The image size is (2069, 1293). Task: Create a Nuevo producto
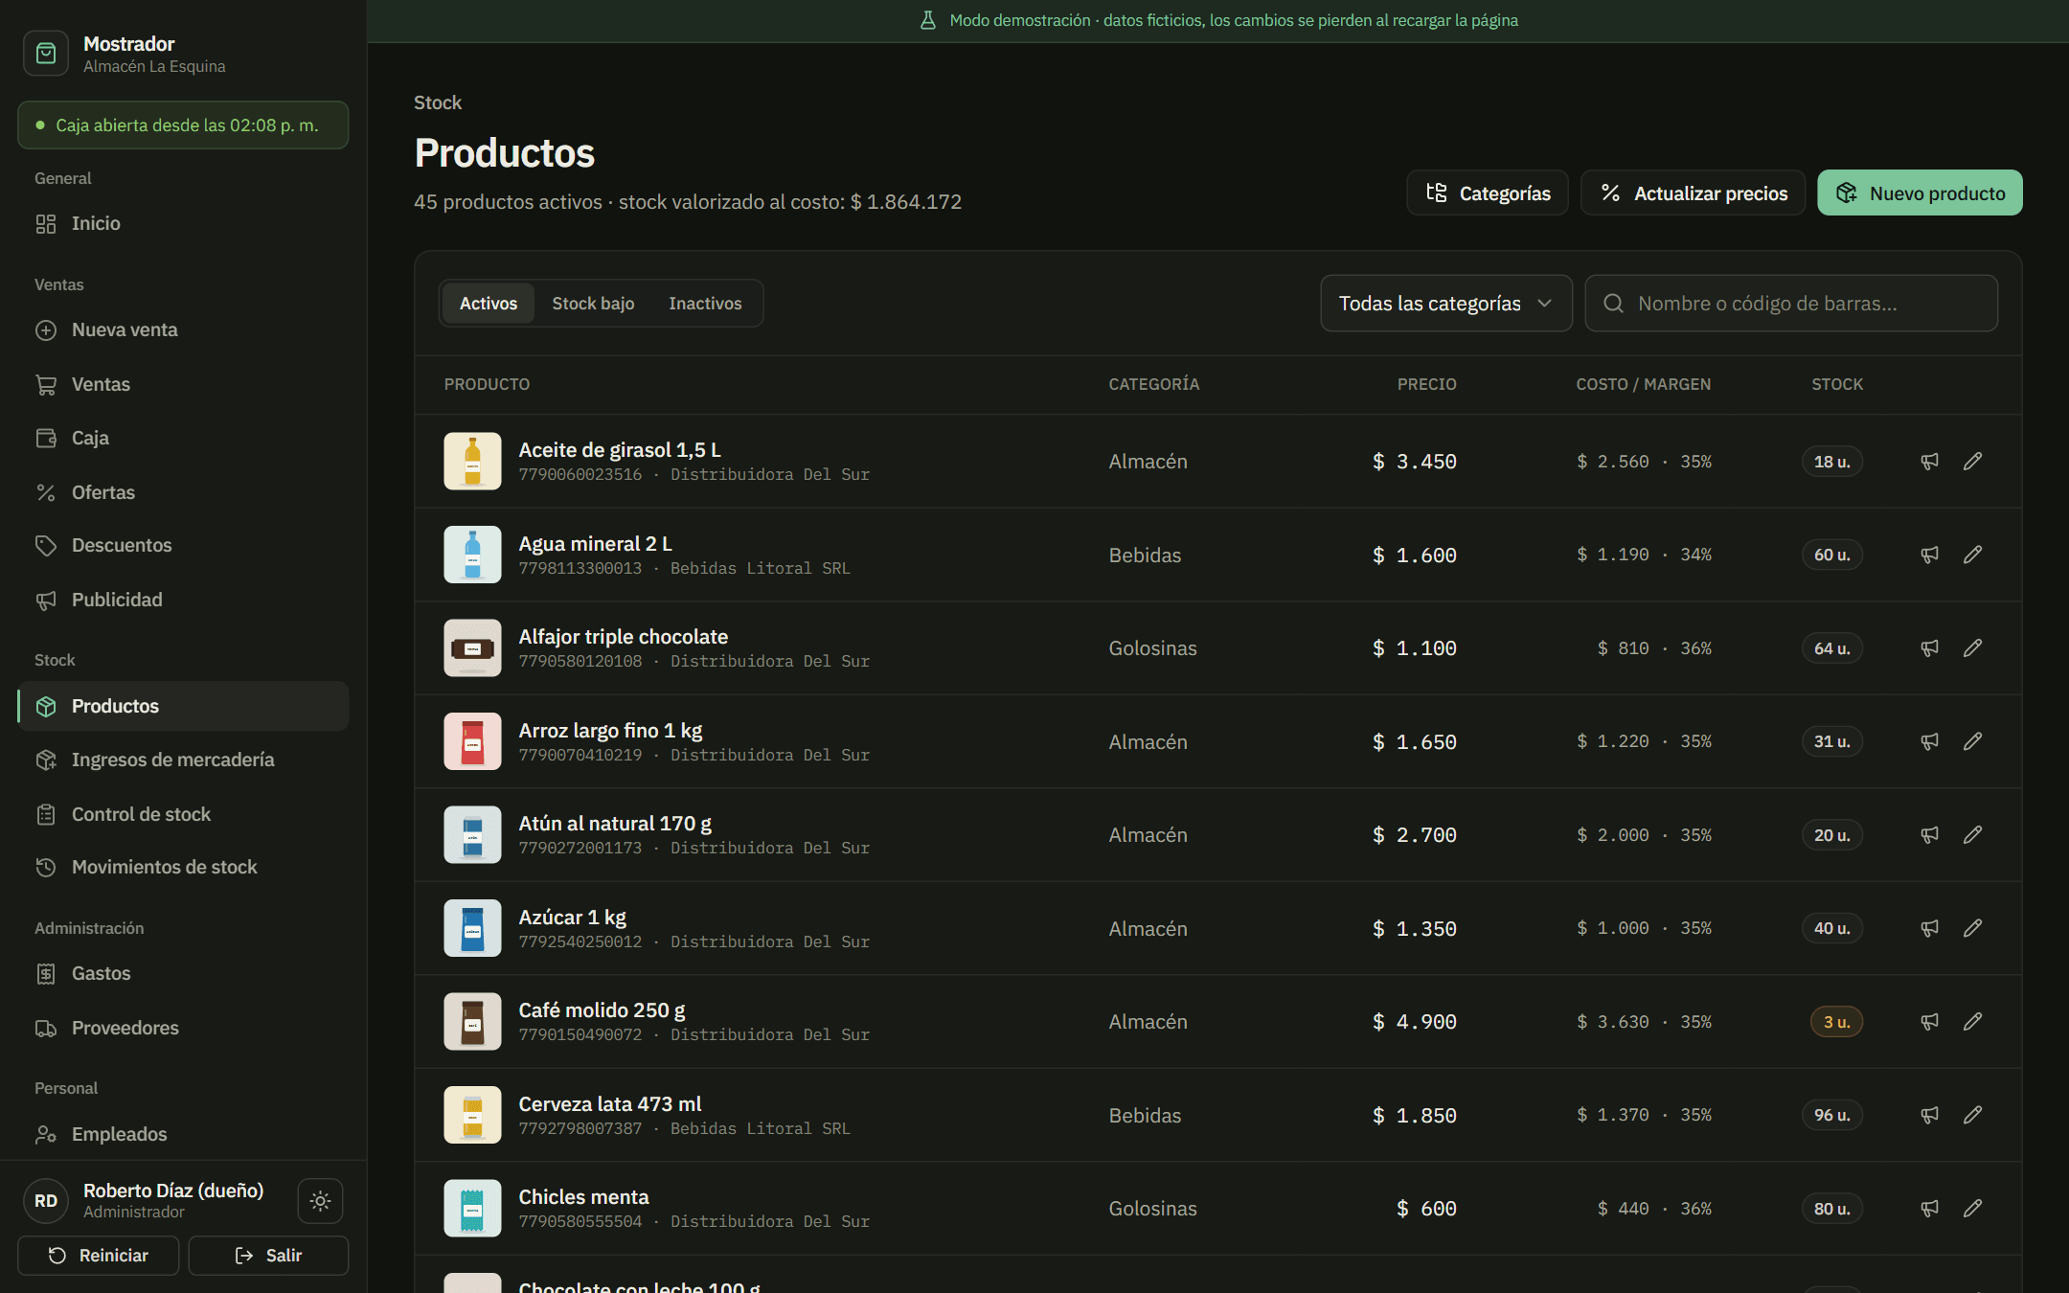click(x=1921, y=193)
